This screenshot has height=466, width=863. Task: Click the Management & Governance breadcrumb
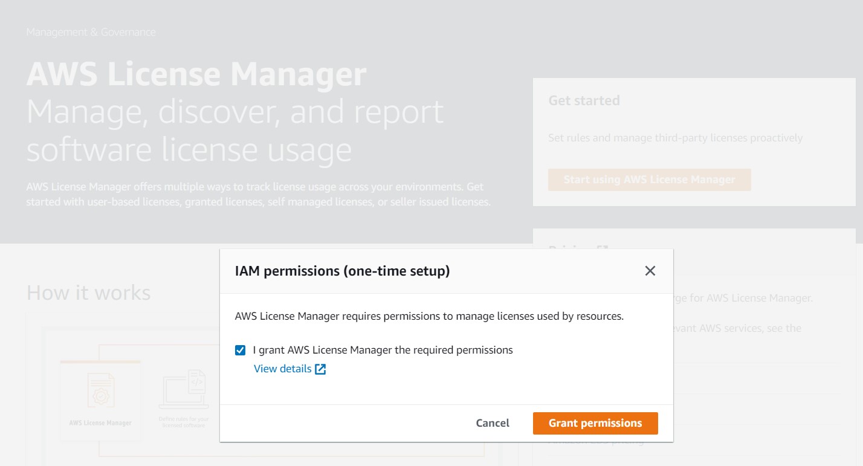click(x=91, y=32)
